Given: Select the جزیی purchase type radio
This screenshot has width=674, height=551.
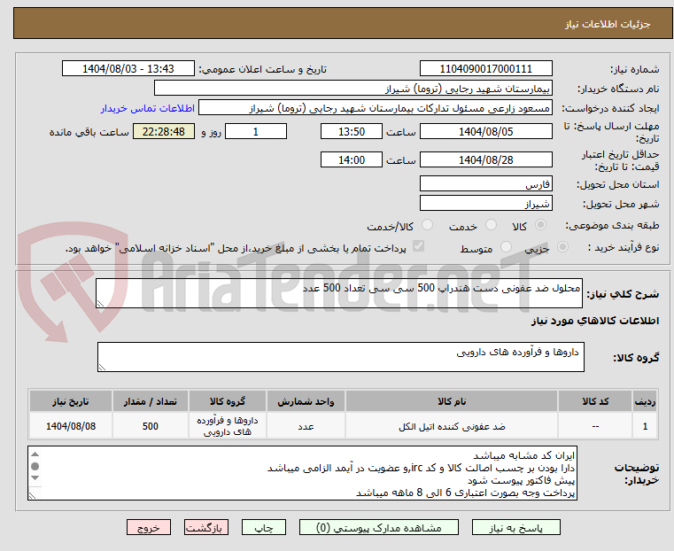Looking at the screenshot, I should coord(562,246).
